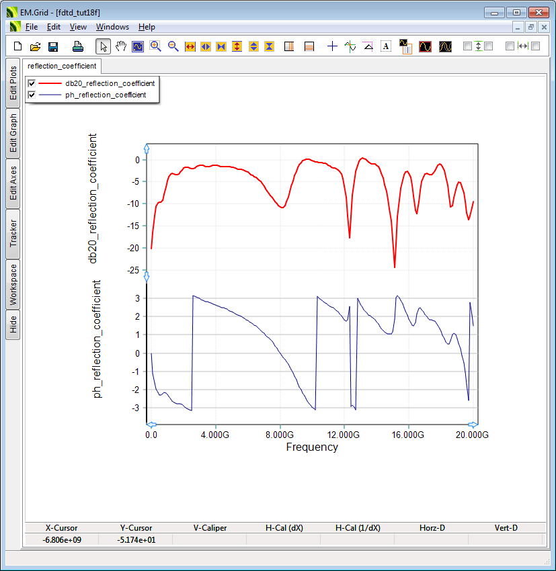Select the crosshair cursor tool
556x571 pixels.
(x=332, y=46)
